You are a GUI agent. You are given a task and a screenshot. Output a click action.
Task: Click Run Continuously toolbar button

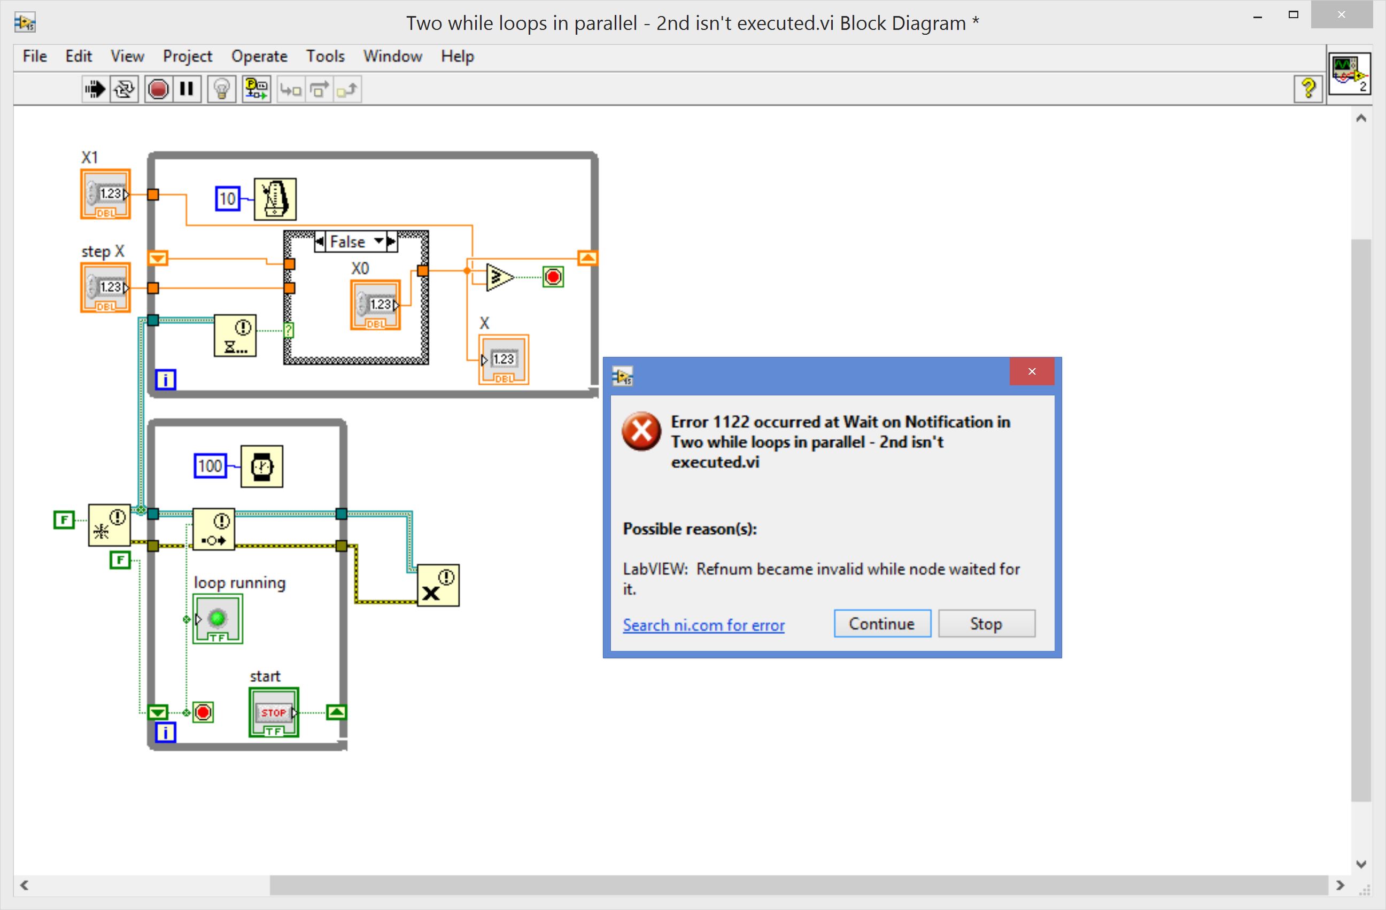click(123, 89)
